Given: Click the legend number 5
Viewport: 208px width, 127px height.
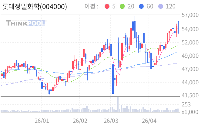Looking at the screenshot, I should [x=114, y=6].
